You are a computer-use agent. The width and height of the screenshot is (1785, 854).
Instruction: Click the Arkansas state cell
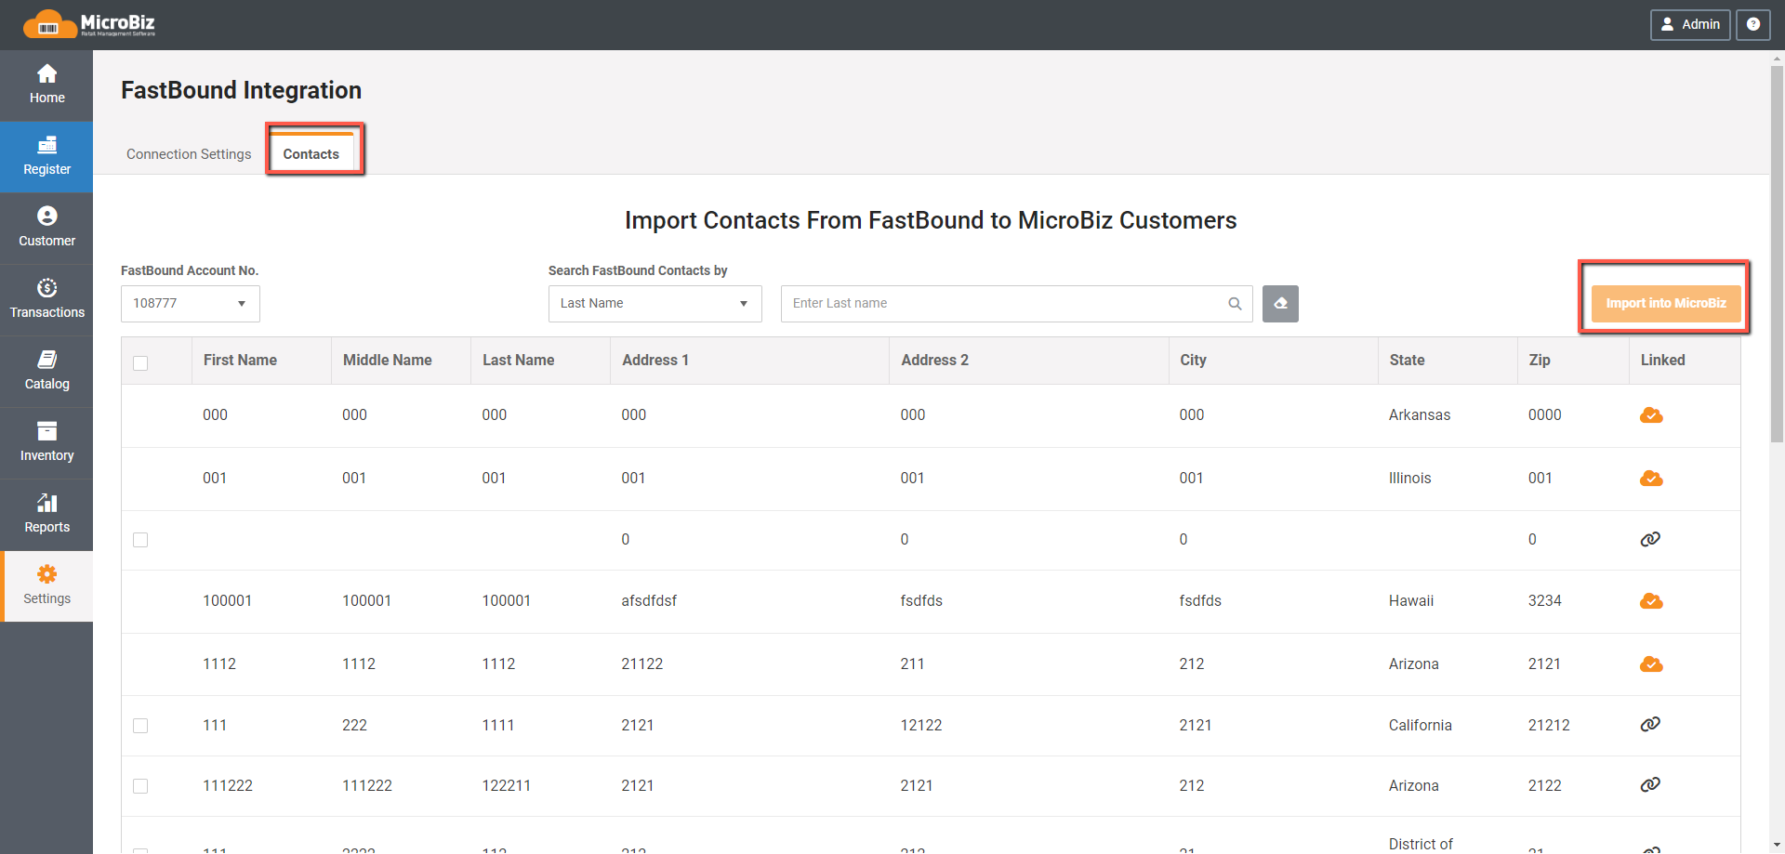point(1420,415)
